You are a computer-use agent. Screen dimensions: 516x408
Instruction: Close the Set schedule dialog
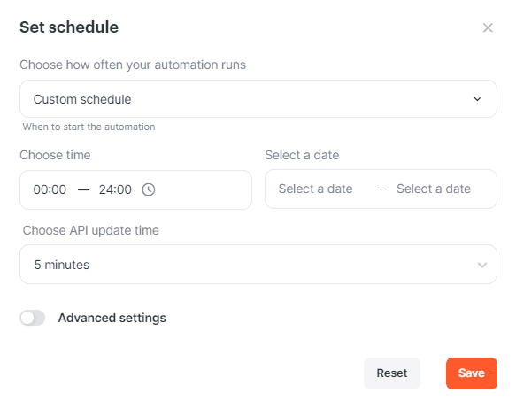click(x=488, y=27)
